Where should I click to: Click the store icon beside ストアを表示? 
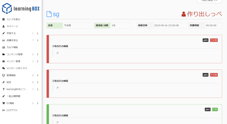pos(3,19)
